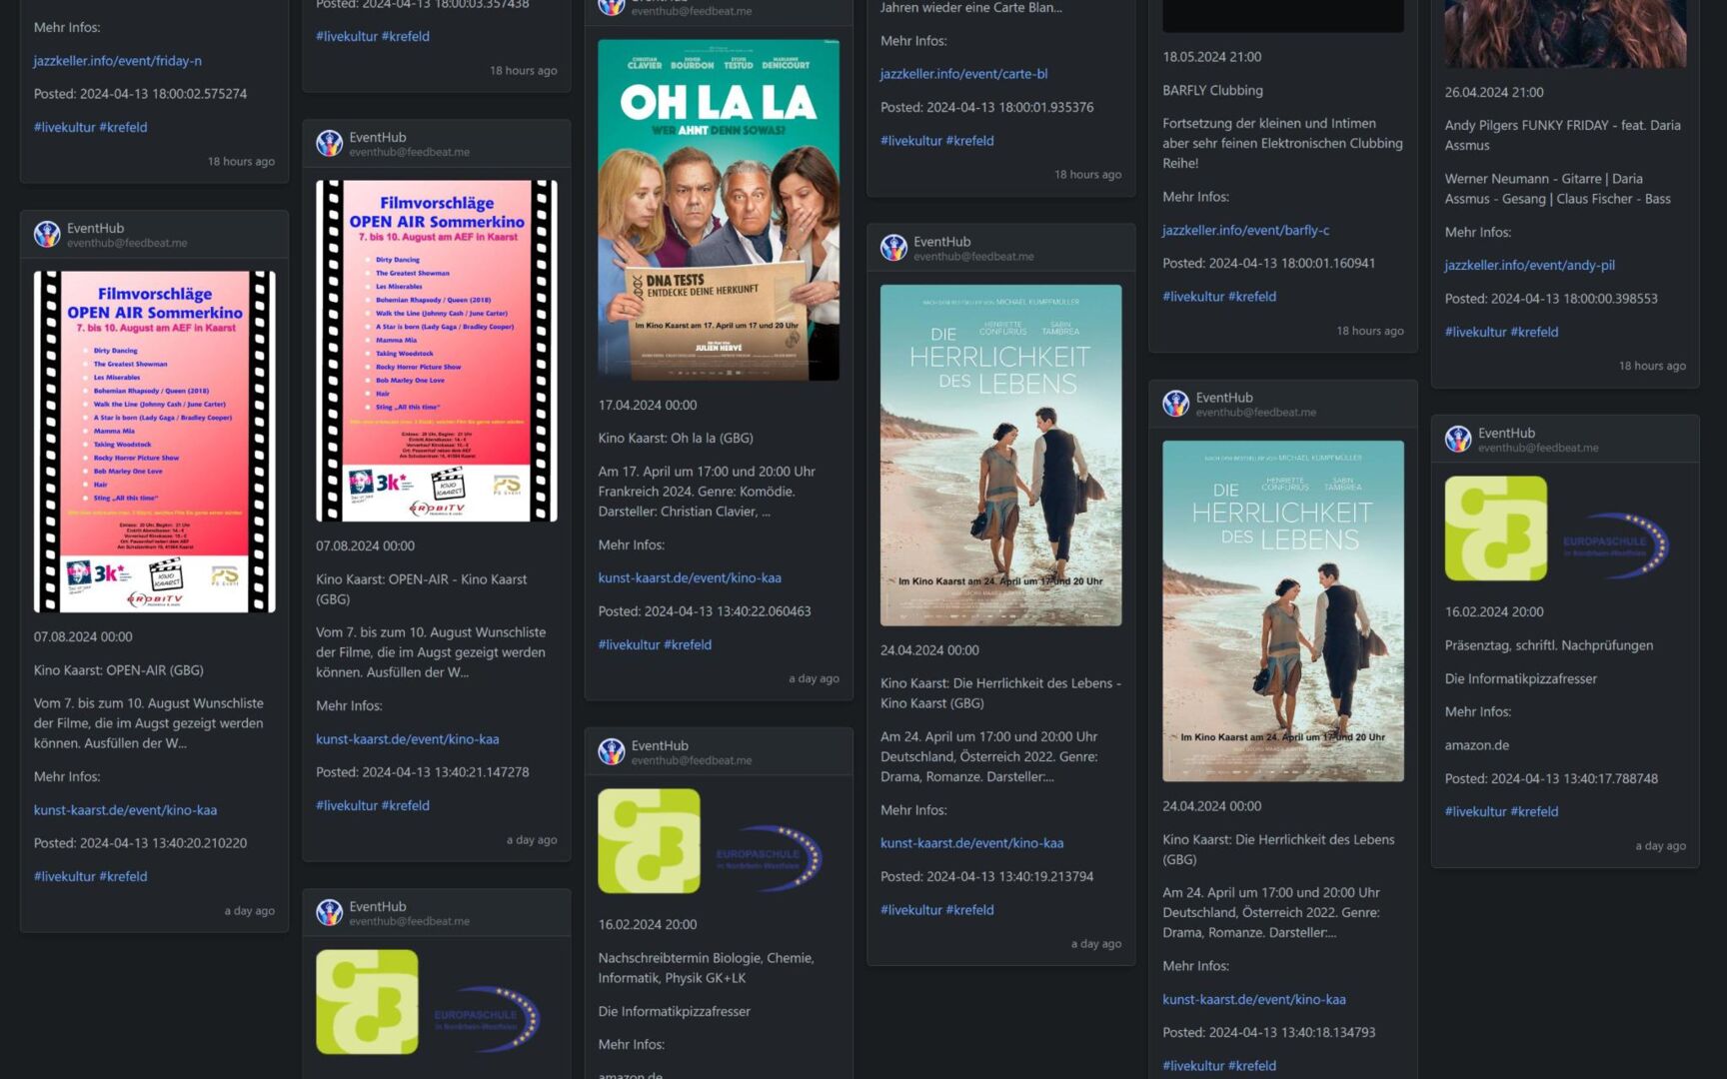Click 'Präsenztag, schriftl. Nachprüfungen' text
Screen dimensions: 1727x1079
(x=1549, y=645)
